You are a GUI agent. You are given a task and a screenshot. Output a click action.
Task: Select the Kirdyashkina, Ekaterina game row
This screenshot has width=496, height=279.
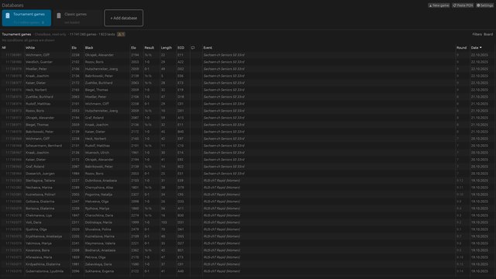pyautogui.click(x=248, y=264)
